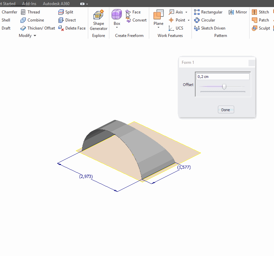Open the Point dropdown arrow

(188, 20)
